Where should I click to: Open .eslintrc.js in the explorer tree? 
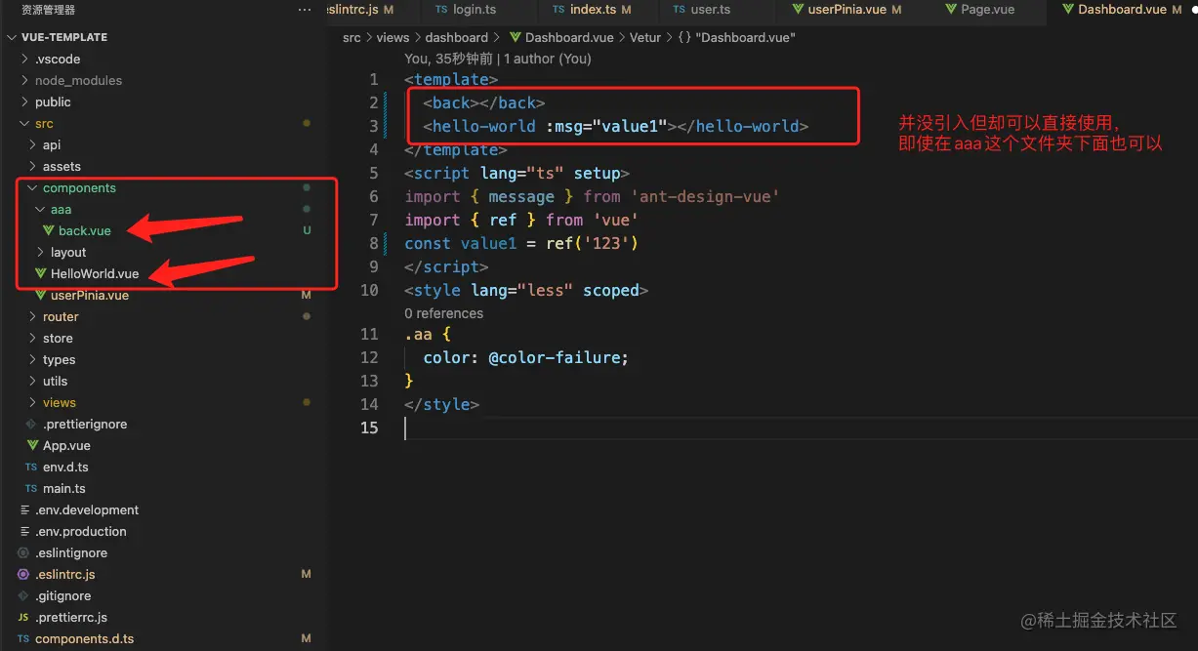[65, 574]
